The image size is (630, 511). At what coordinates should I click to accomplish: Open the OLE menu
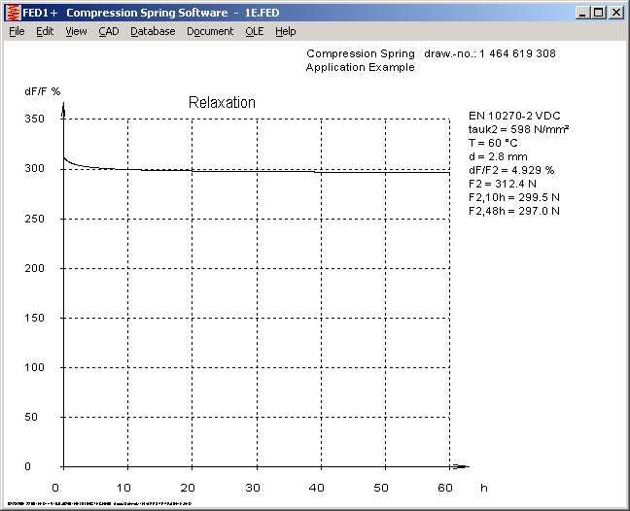(254, 31)
